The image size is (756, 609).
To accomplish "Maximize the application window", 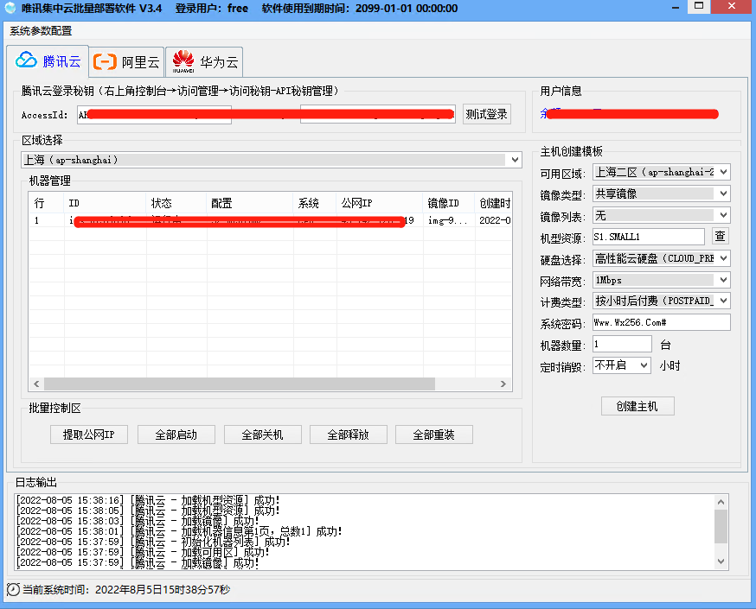I will click(x=699, y=6).
